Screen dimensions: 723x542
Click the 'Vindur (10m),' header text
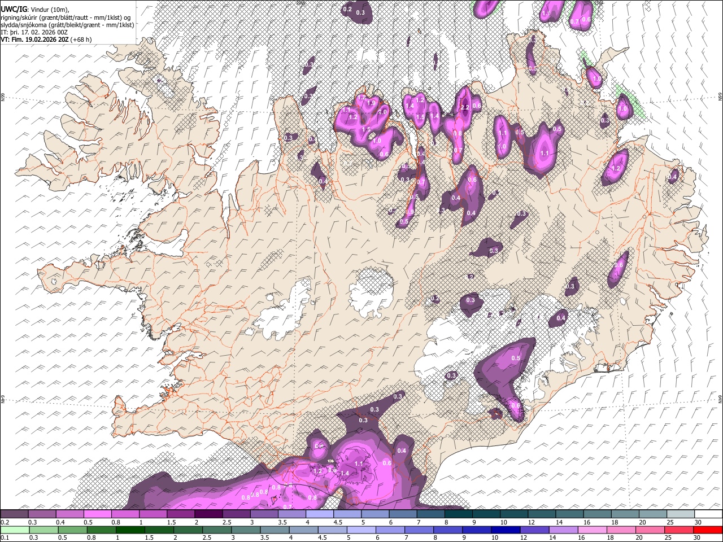coord(49,10)
